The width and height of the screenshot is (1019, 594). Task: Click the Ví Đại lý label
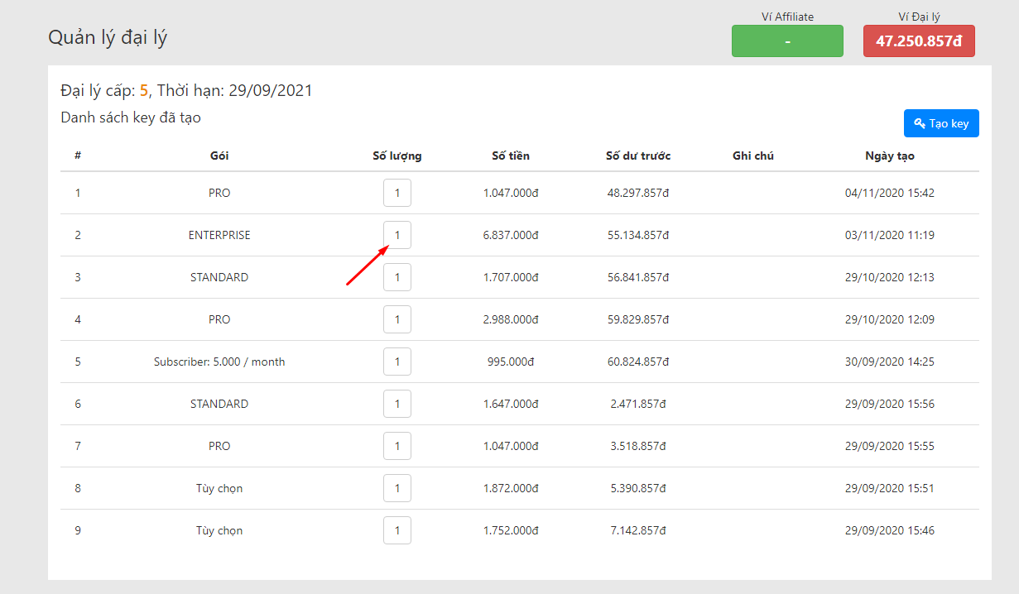(919, 17)
